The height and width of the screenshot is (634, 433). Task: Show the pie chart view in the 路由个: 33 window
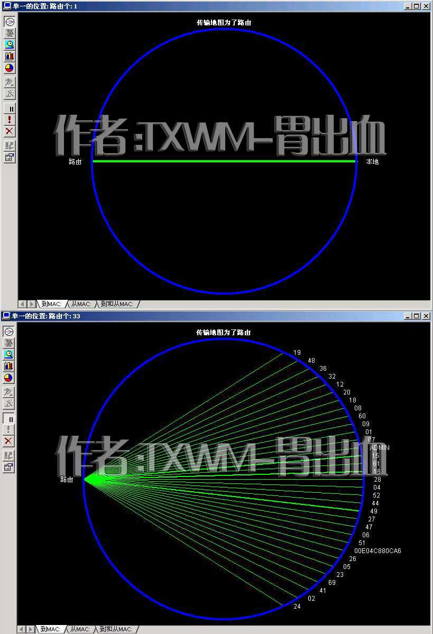[x=9, y=378]
